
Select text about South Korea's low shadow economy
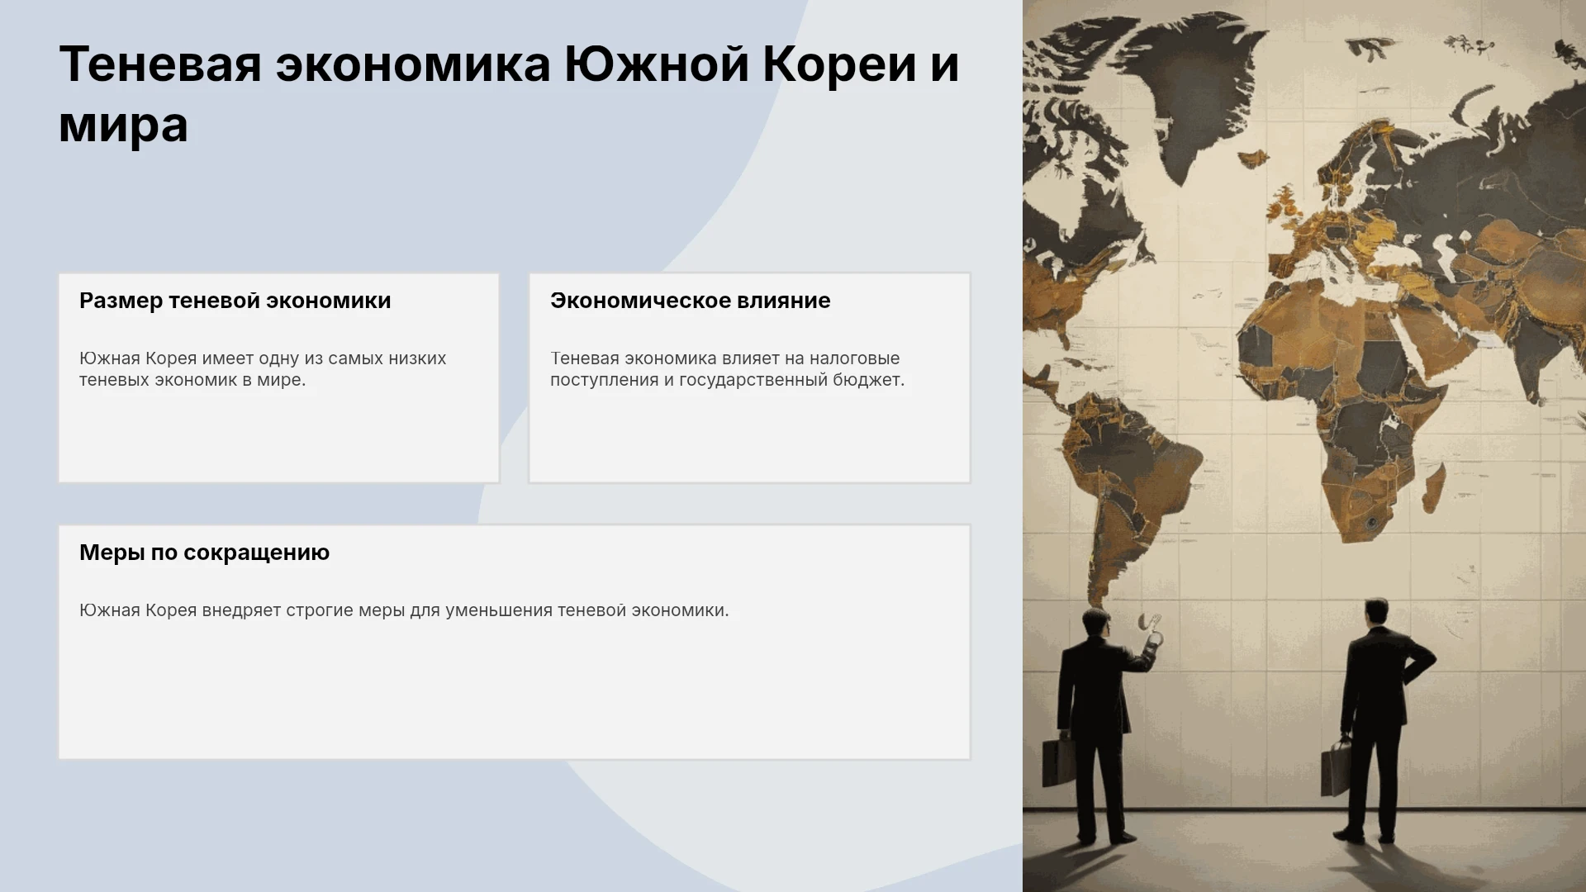[263, 369]
